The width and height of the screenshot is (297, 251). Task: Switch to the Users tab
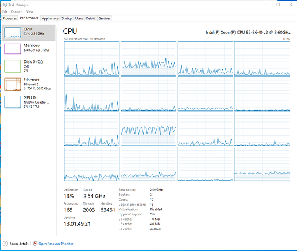[x=79, y=18]
